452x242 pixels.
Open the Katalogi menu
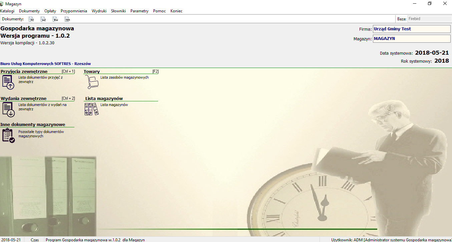pos(7,11)
